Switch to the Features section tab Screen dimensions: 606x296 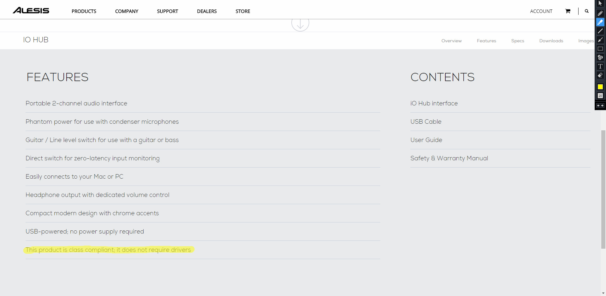click(486, 41)
